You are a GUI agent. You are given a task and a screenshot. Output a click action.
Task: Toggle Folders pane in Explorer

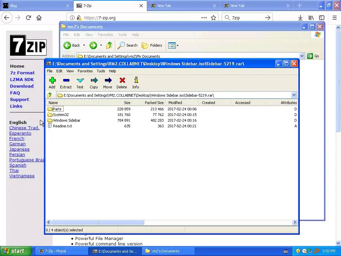(152, 45)
